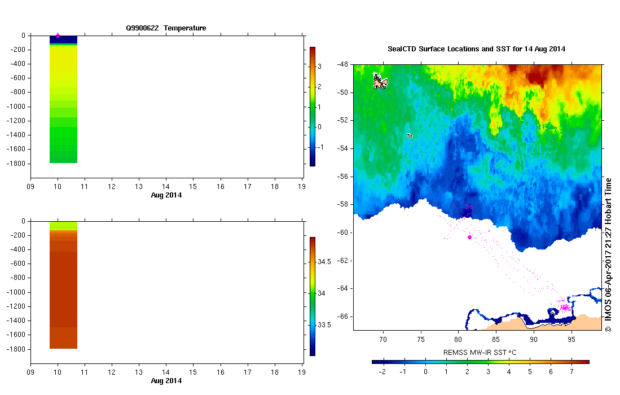Screen dimensions: 620x395
Task: Click the '95' longitude label on the map
Action: (571, 339)
